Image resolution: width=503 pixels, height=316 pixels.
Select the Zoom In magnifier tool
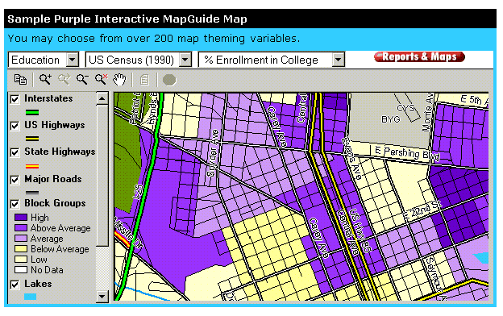tap(46, 79)
